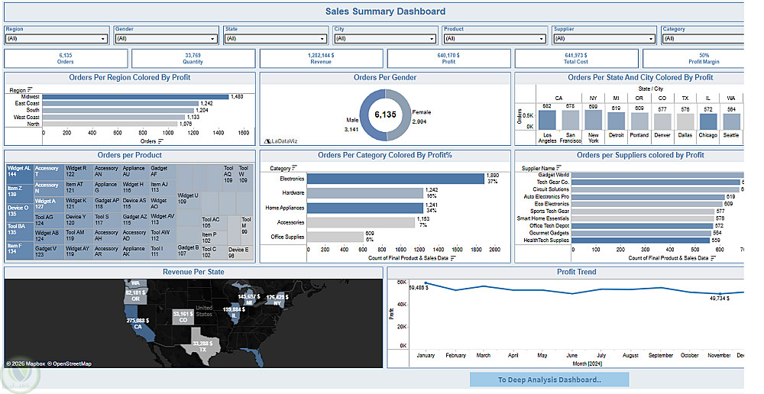
Task: Select the 1,282,144 $ Revenue KPI card
Action: 321,59
